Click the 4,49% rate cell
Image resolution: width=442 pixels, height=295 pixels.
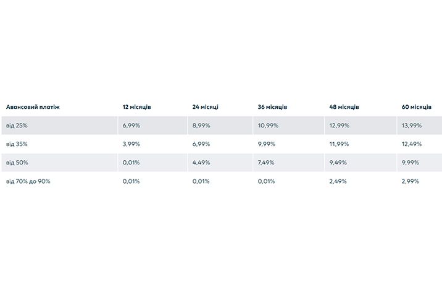(201, 163)
